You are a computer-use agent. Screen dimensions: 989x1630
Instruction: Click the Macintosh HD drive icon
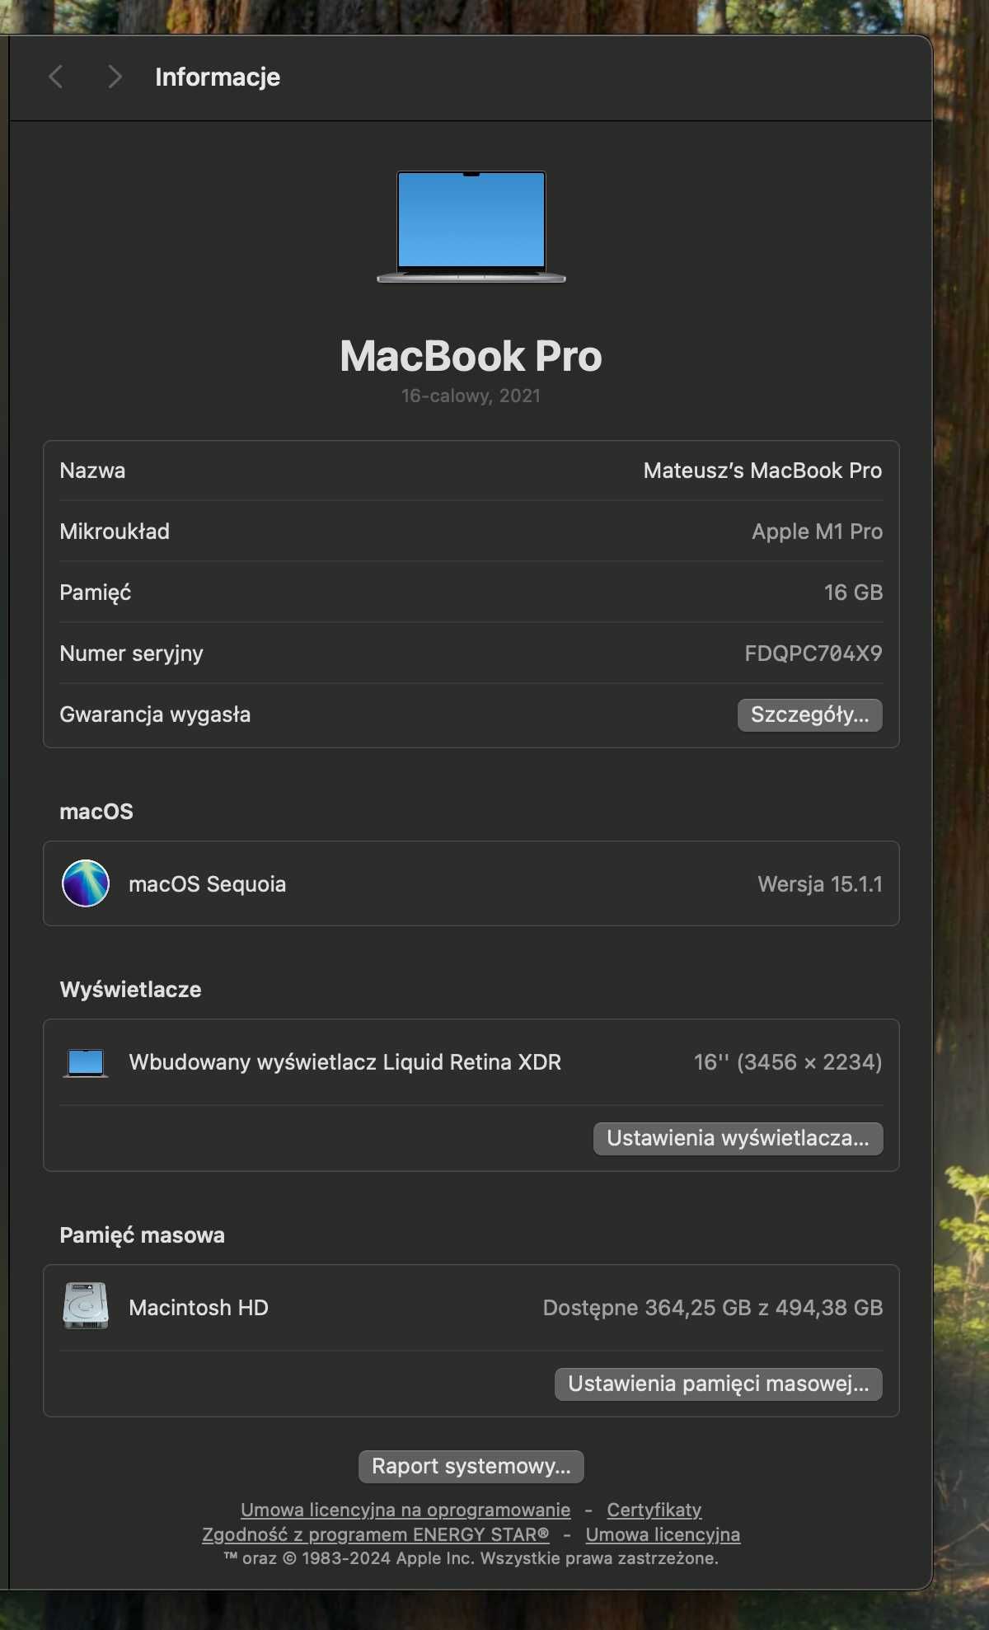[x=86, y=1305]
